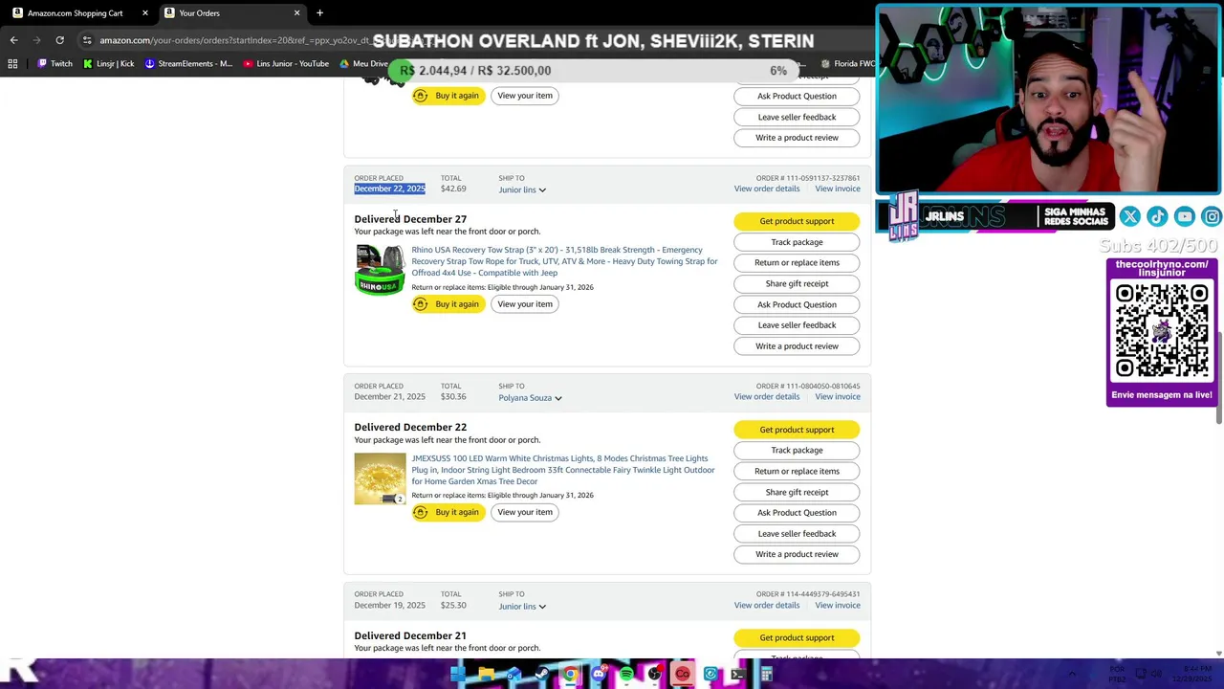Image resolution: width=1224 pixels, height=689 pixels.
Task: Open the StreamElements bookmark
Action: 188,64
